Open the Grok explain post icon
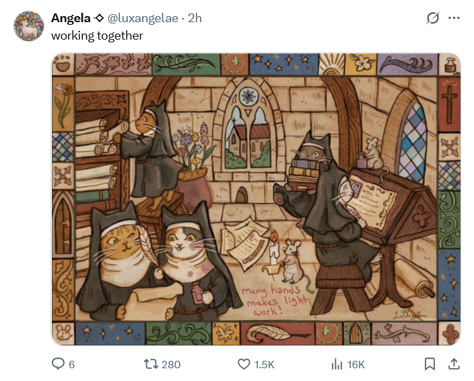Screen dimensions: 474x381 [433, 18]
